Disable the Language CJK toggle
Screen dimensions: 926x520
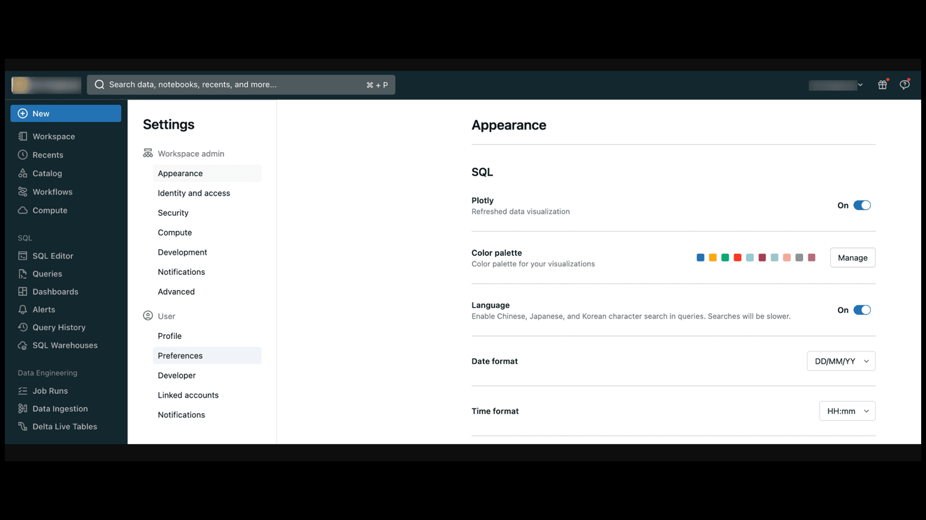click(x=862, y=310)
